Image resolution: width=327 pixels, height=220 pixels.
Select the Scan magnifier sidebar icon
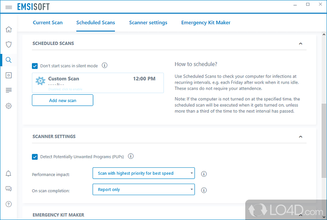[9, 60]
